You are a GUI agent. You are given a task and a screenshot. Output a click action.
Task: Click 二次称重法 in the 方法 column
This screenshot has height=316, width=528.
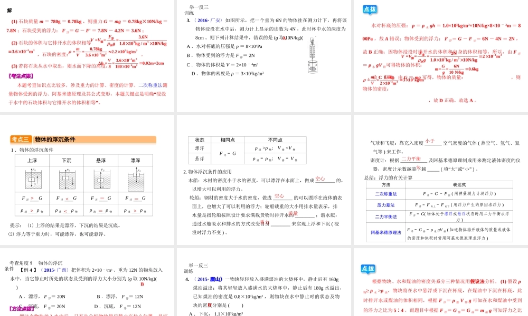386,194
